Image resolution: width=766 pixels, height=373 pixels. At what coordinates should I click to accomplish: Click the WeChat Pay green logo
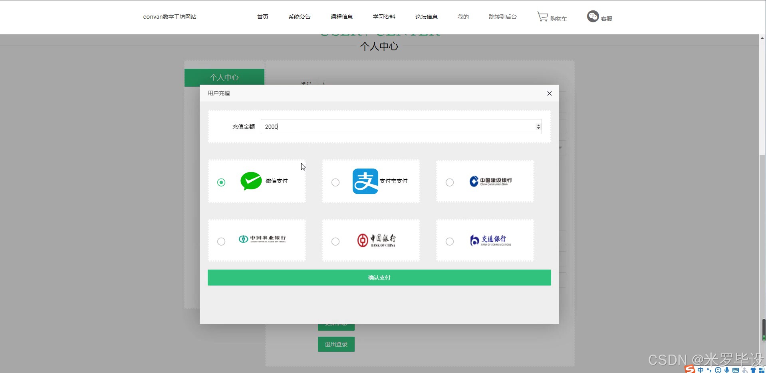point(251,181)
